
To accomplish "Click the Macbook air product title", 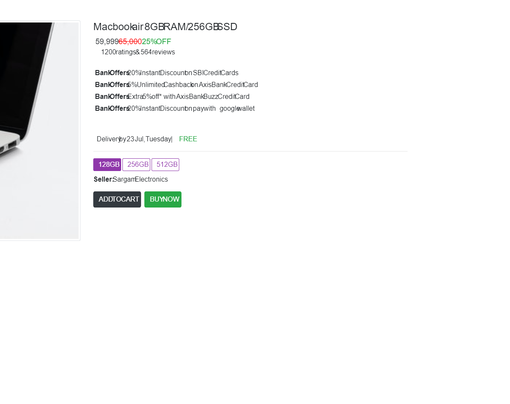I will click(165, 27).
